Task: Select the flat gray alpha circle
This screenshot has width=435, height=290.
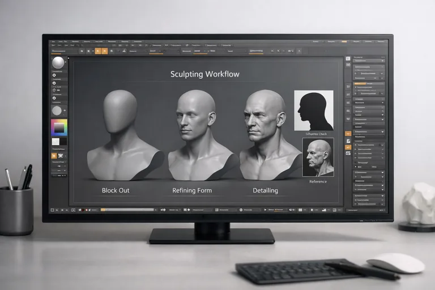Action: tap(57, 110)
